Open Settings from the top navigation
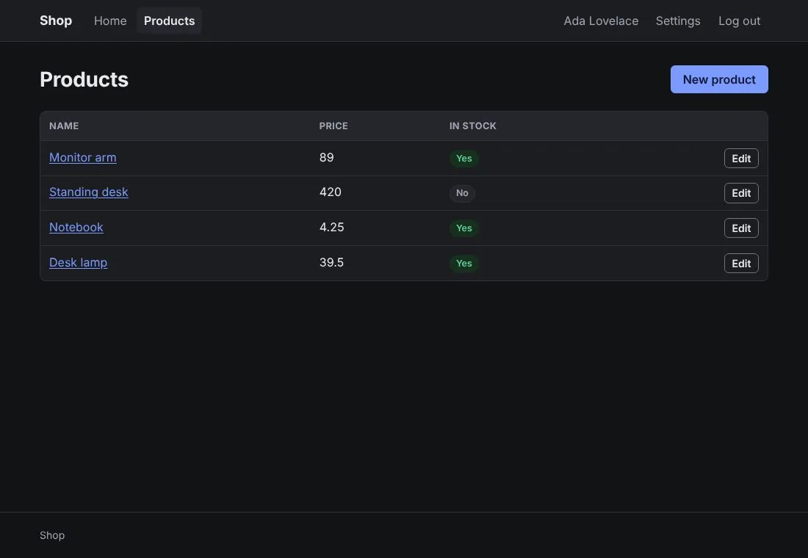The image size is (808, 558). point(678,21)
